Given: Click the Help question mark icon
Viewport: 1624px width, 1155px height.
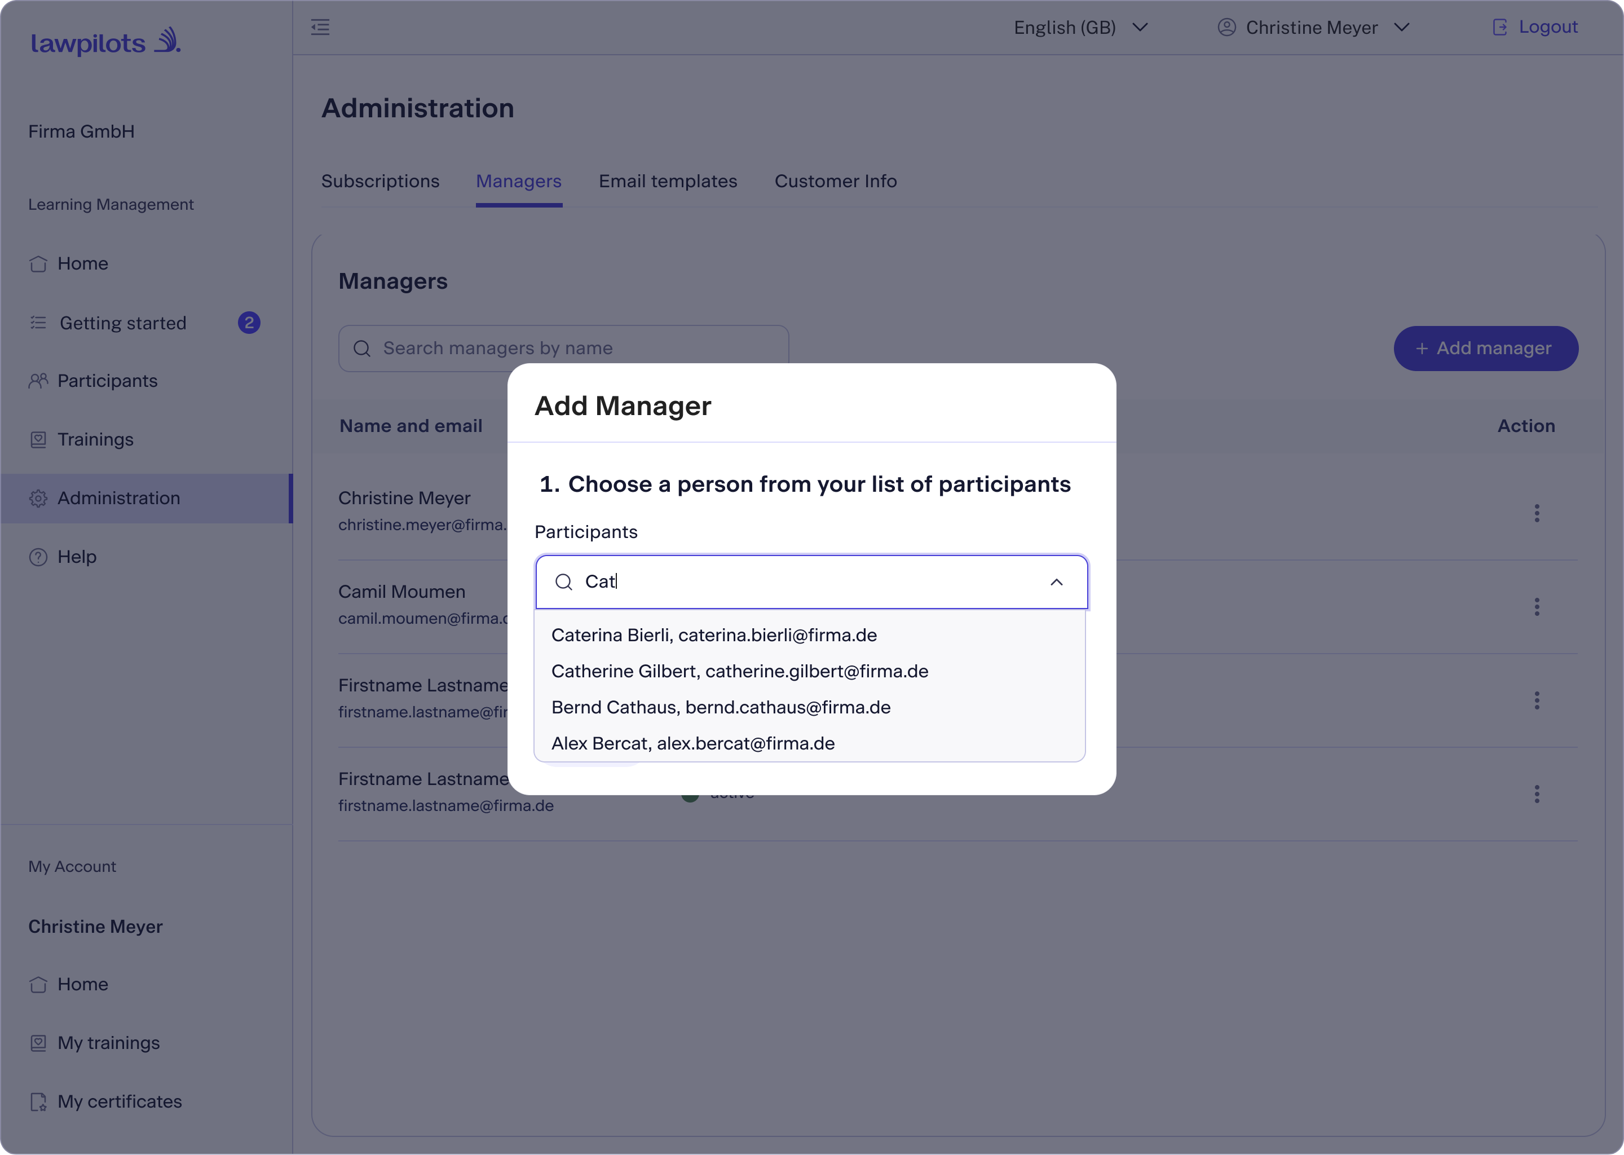Looking at the screenshot, I should pyautogui.click(x=38, y=557).
